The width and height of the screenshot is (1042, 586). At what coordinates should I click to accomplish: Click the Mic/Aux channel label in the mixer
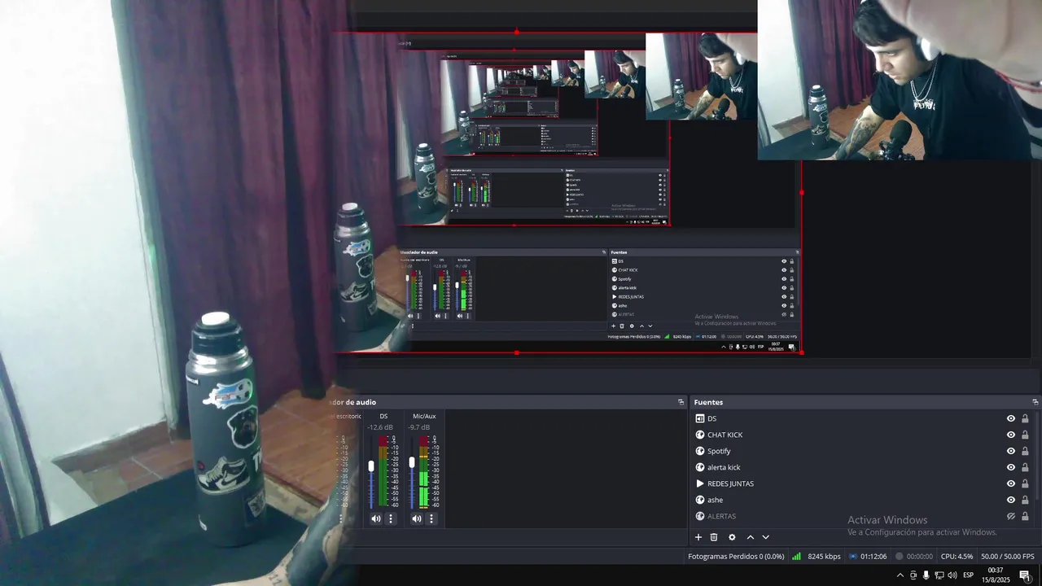[x=424, y=416]
